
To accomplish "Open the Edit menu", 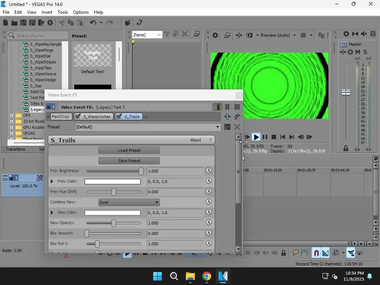I will [x=18, y=12].
